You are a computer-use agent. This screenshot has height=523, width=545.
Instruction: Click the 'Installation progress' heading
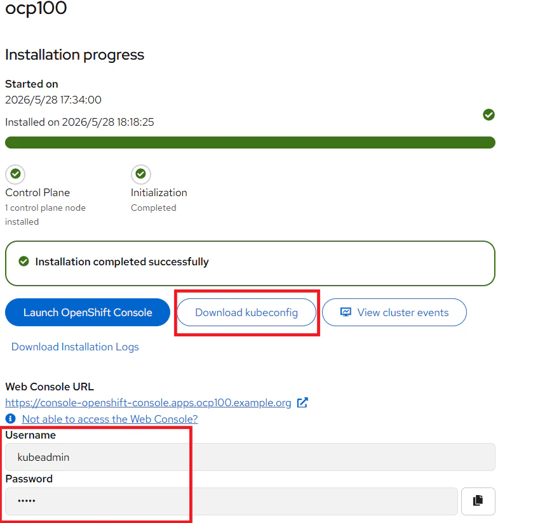click(x=74, y=55)
